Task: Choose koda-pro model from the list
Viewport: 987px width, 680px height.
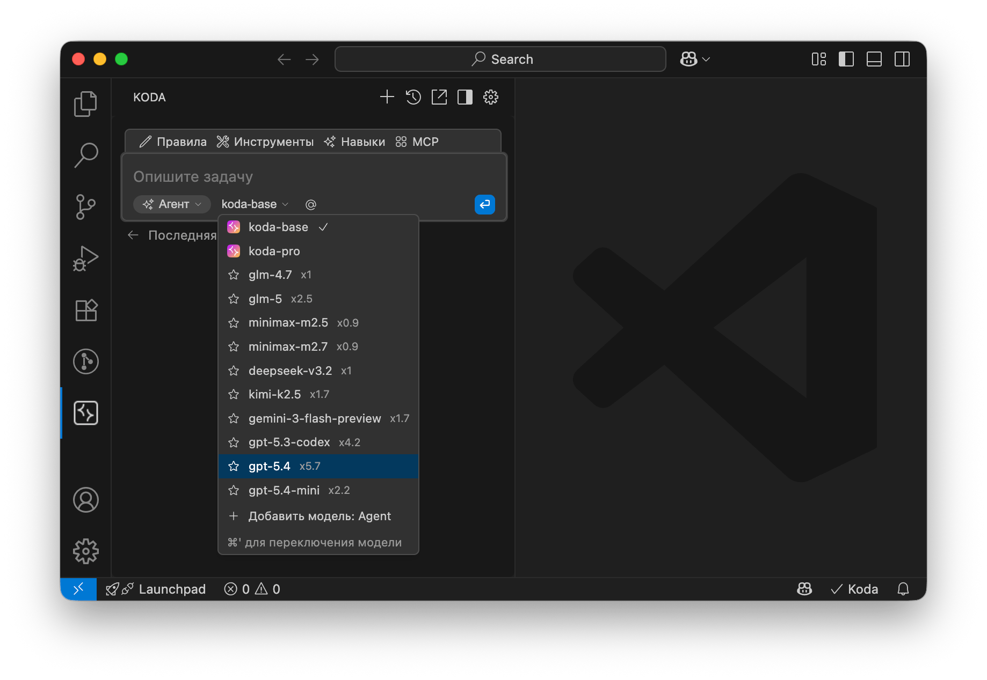Action: 274,251
